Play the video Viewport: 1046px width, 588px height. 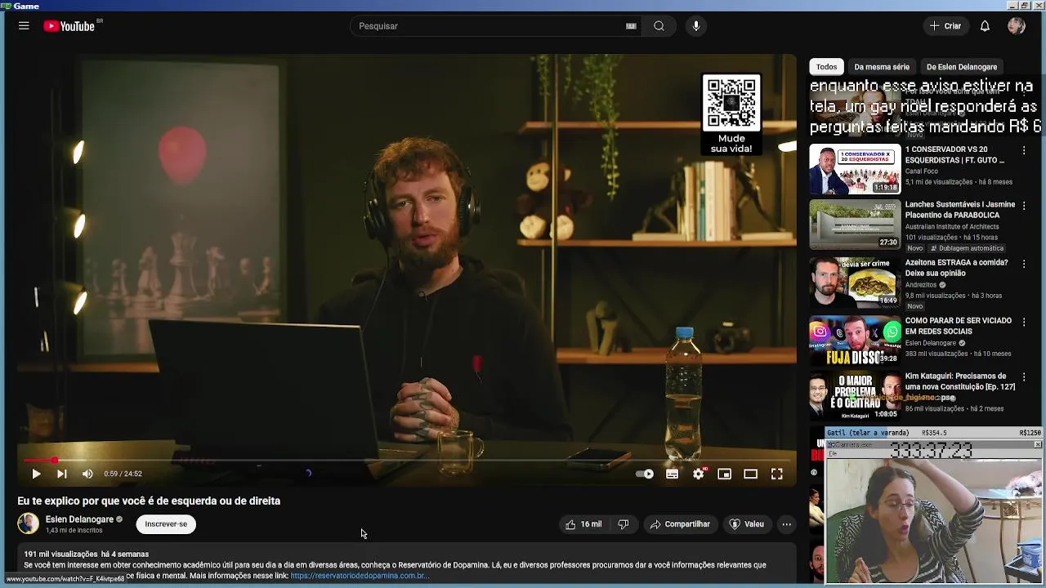point(36,474)
